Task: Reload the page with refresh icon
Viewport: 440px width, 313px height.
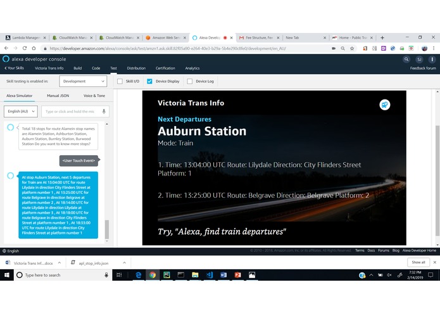Action: tap(25, 48)
